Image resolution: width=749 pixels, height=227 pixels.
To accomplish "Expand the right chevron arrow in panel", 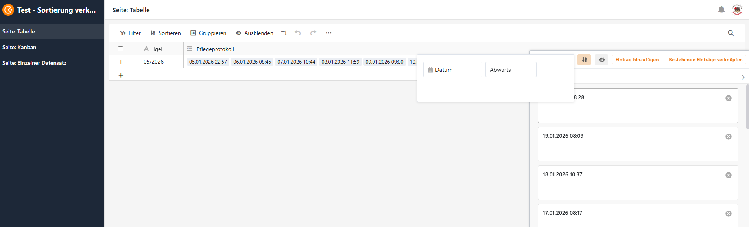I will (x=743, y=77).
